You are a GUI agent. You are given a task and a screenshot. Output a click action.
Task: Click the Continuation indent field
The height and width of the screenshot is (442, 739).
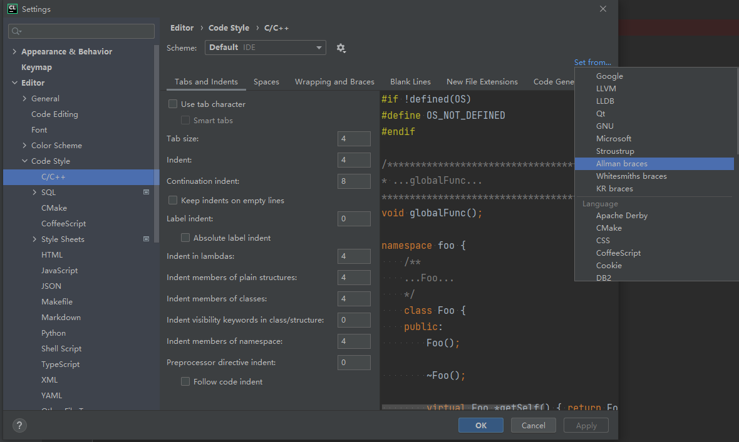point(354,181)
